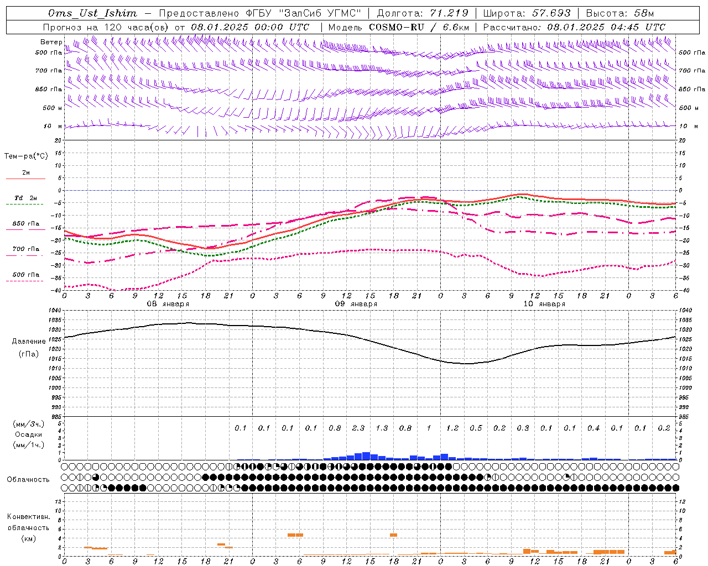
Task: Click the provider text ФГБУ "ЗапСиб УГМС"
Action: click(x=304, y=13)
